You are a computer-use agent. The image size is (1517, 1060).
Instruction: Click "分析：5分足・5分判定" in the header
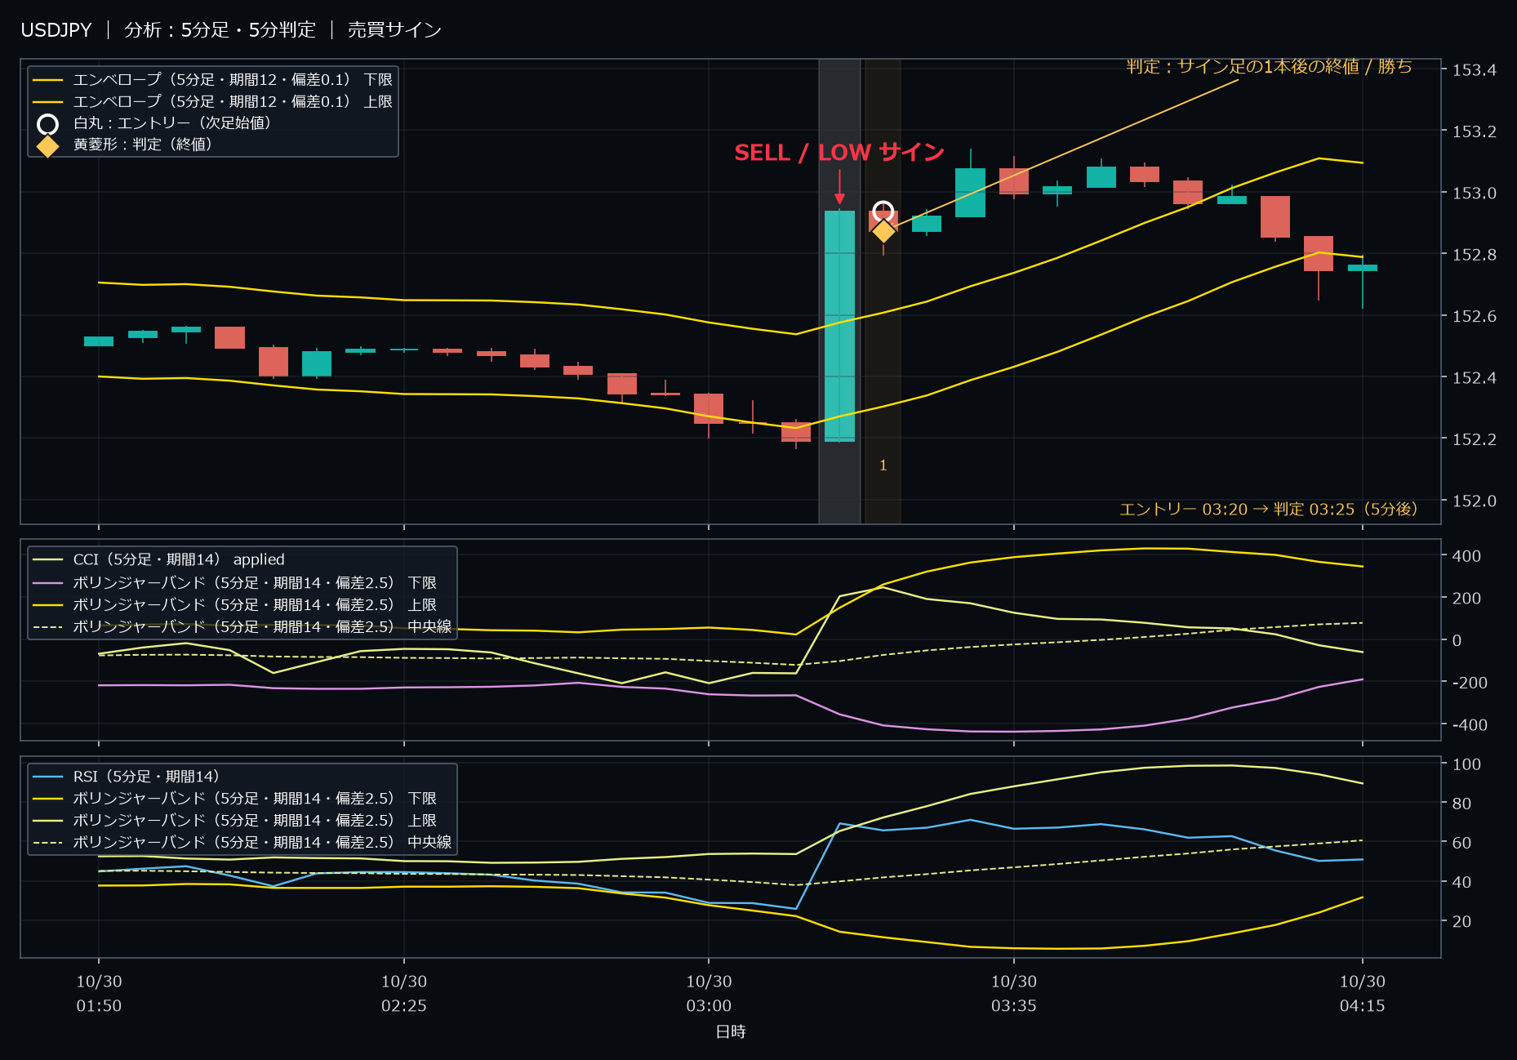(220, 30)
